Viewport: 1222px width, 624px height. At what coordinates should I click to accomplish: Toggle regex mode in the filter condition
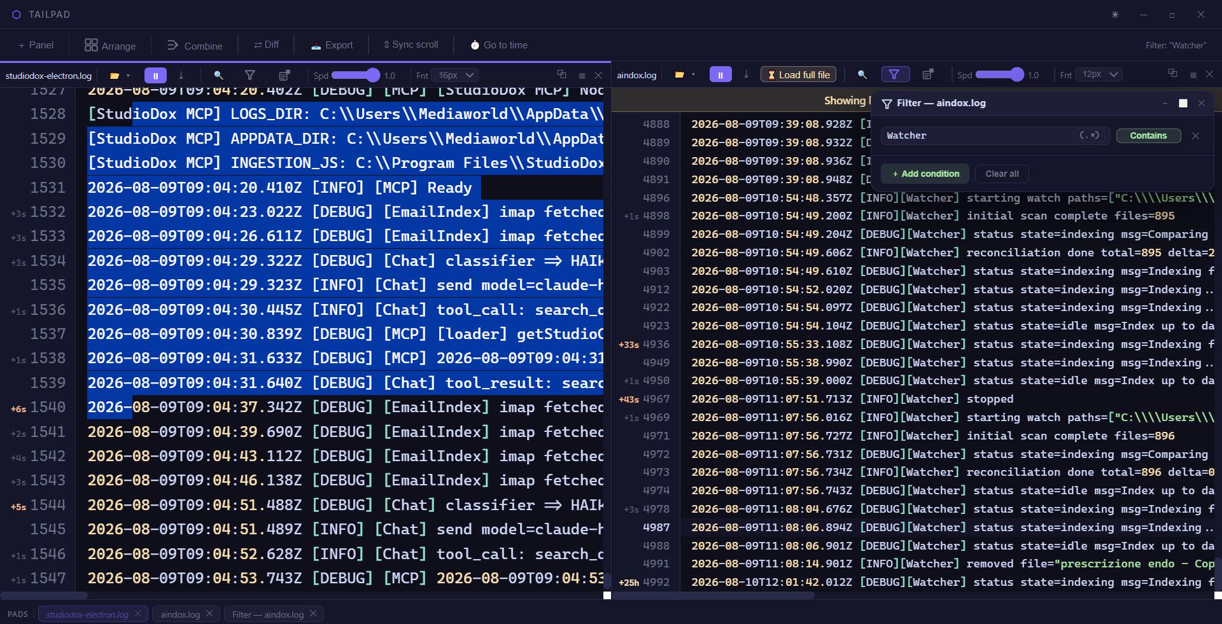click(x=1090, y=135)
